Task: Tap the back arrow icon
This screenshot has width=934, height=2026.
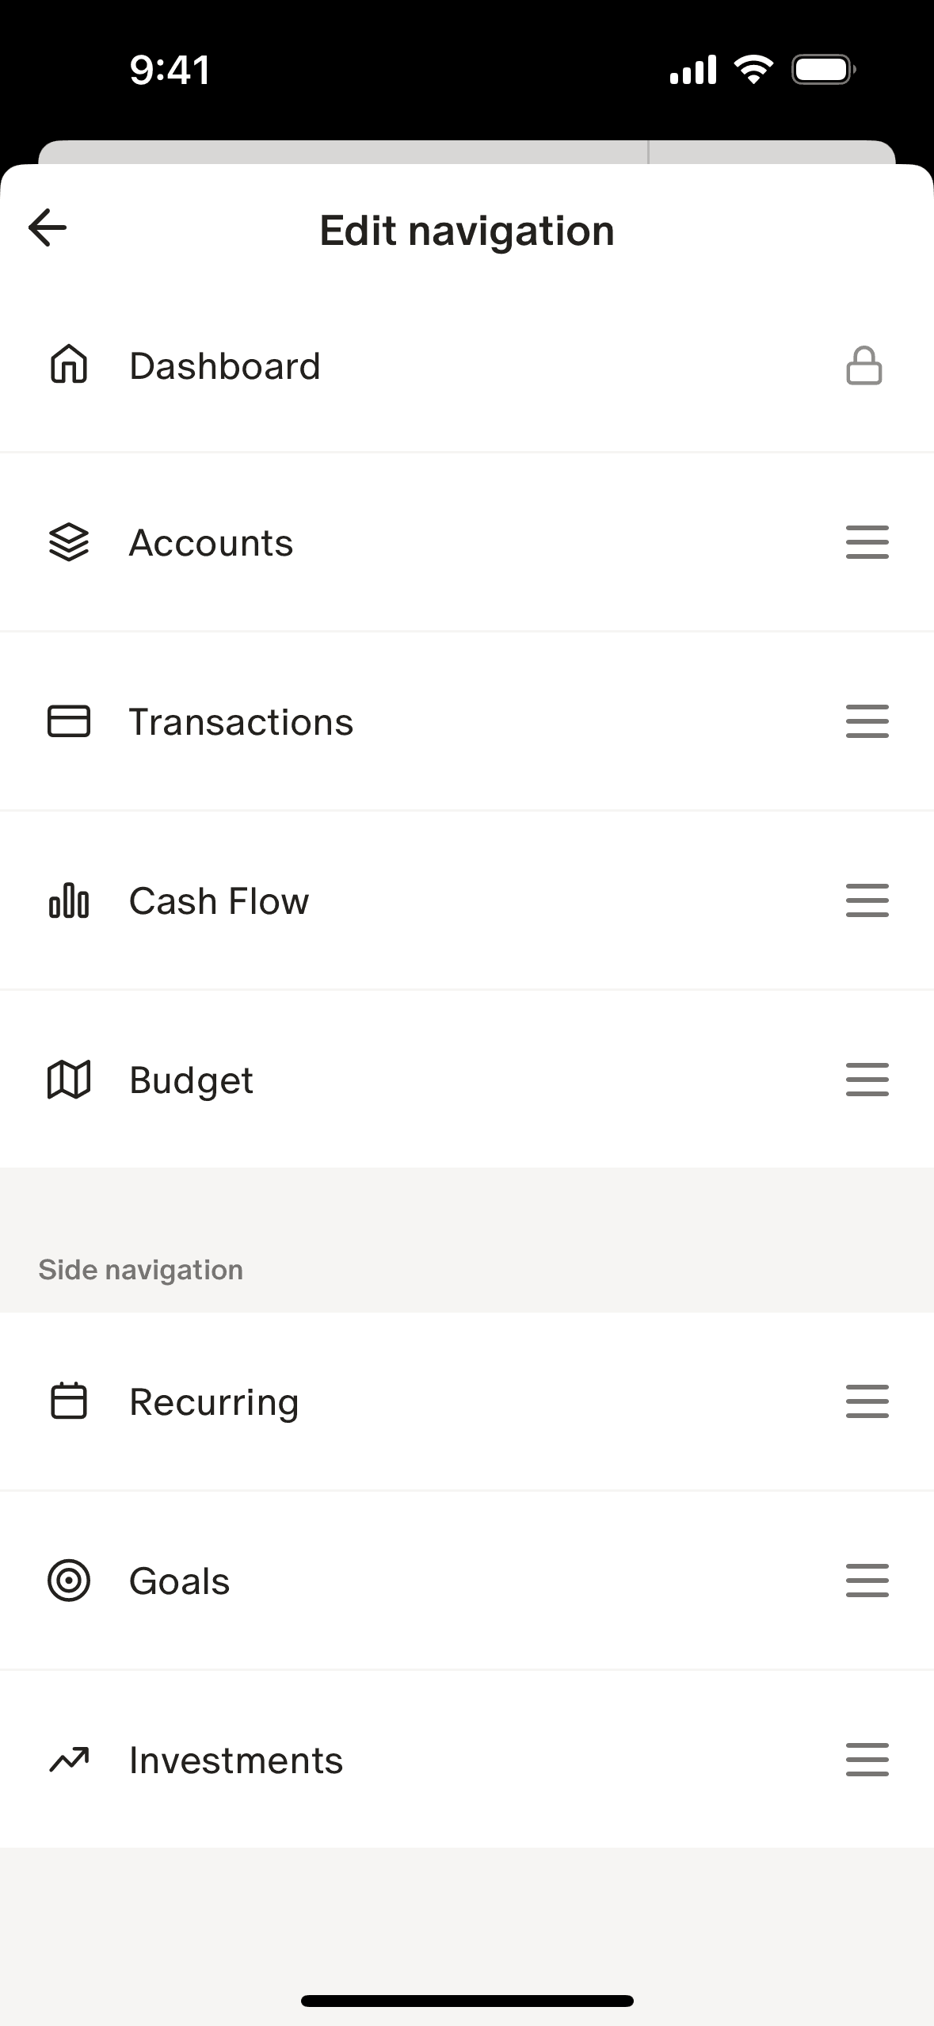Action: pos(48,228)
